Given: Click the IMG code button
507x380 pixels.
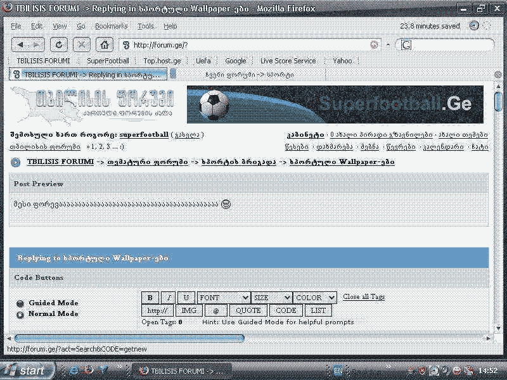Looking at the screenshot, I should (189, 310).
